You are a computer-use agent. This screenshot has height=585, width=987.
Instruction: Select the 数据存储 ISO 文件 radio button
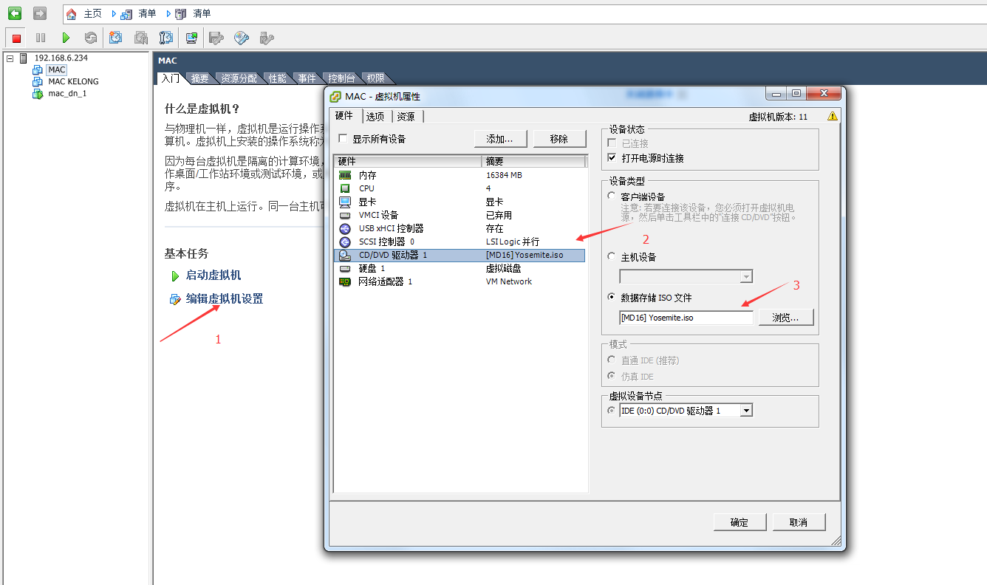pos(611,297)
